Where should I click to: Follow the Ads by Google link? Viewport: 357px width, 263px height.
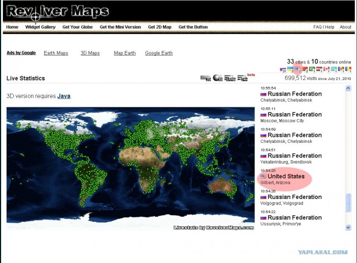[x=21, y=53]
